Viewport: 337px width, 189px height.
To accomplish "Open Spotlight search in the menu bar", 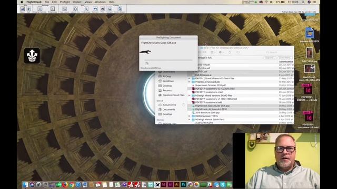I will [303, 2].
